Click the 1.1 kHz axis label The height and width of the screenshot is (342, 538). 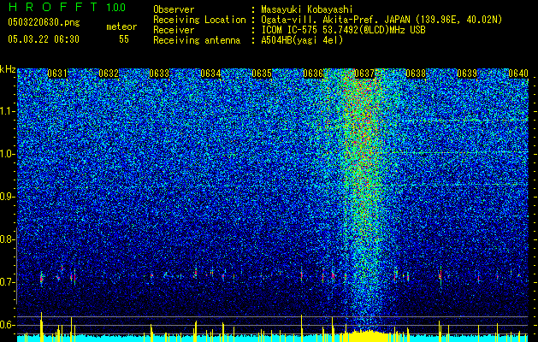[7, 111]
